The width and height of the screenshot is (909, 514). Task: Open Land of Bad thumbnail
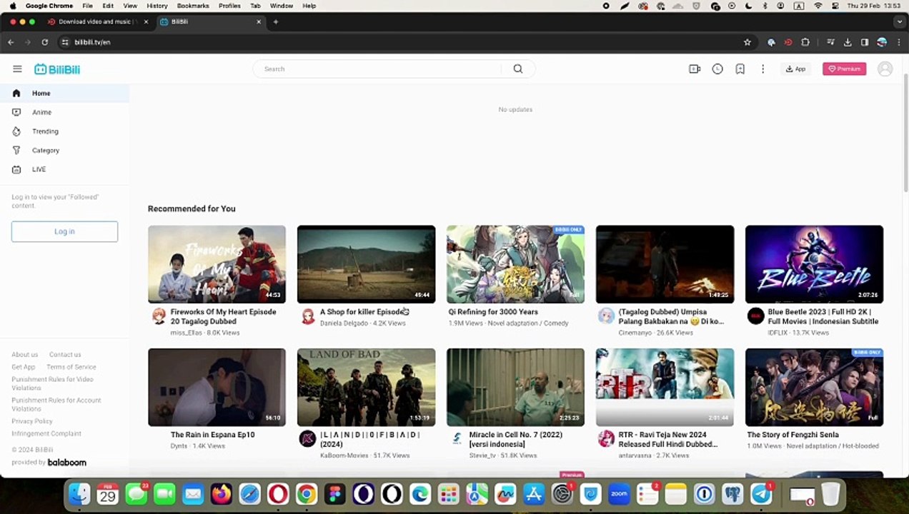(366, 387)
